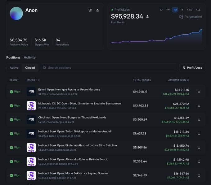
Task: Click the Won check icon on Estoril row
Action: click(11, 92)
